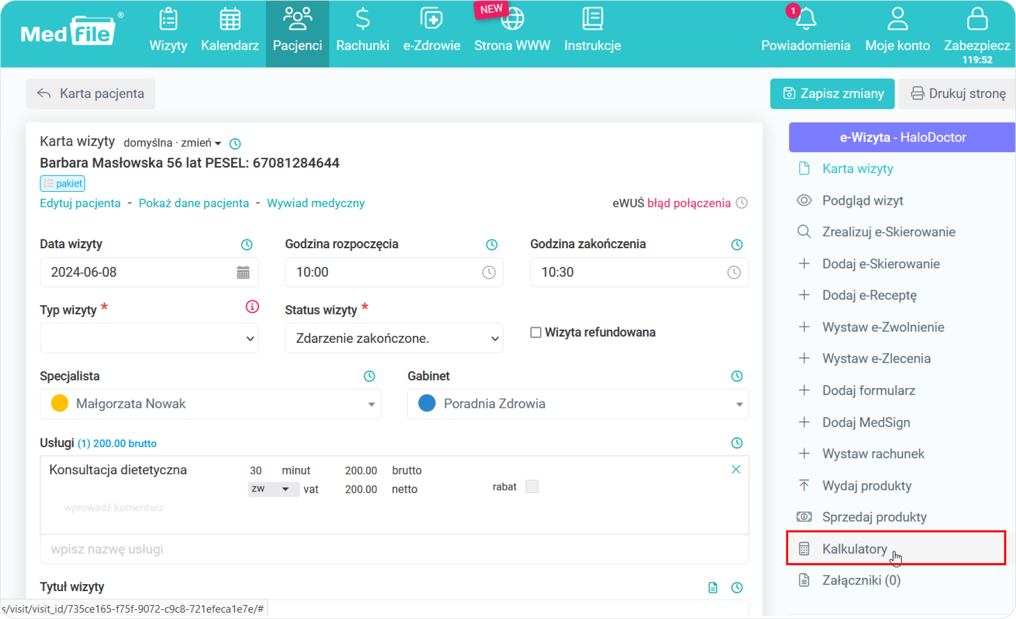The width and height of the screenshot is (1016, 619).
Task: Open the Wizyty section
Action: (168, 31)
